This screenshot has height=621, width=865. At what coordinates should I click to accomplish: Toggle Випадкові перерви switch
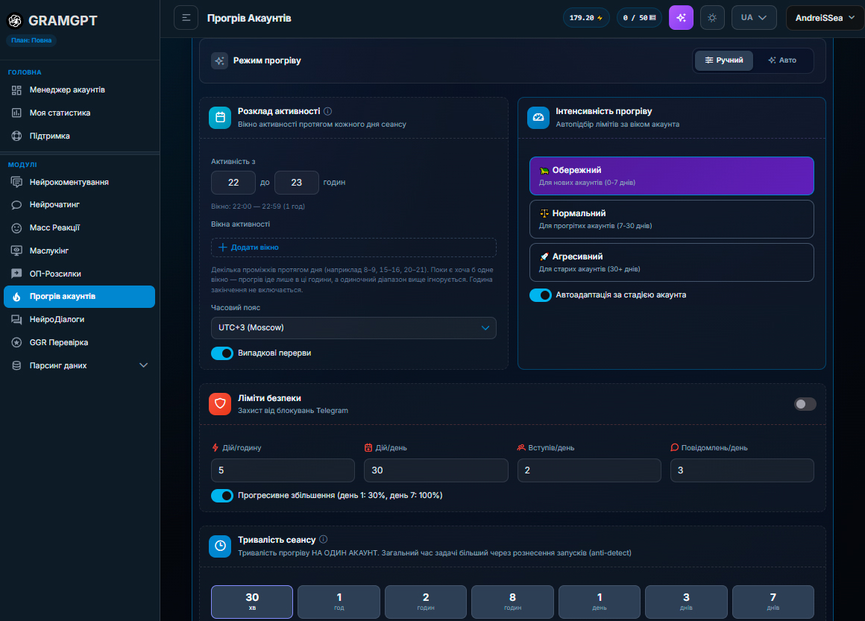point(222,353)
